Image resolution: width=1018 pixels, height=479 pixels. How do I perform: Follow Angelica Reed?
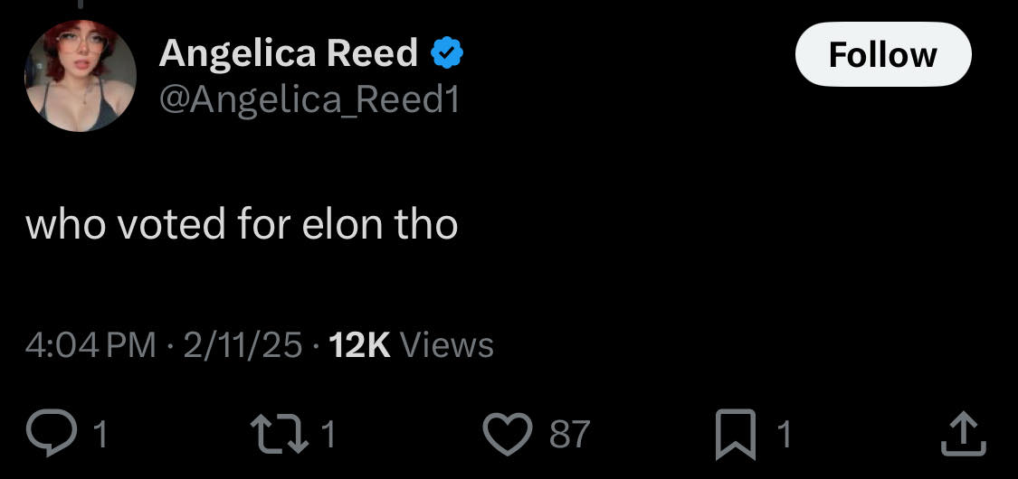(x=882, y=55)
